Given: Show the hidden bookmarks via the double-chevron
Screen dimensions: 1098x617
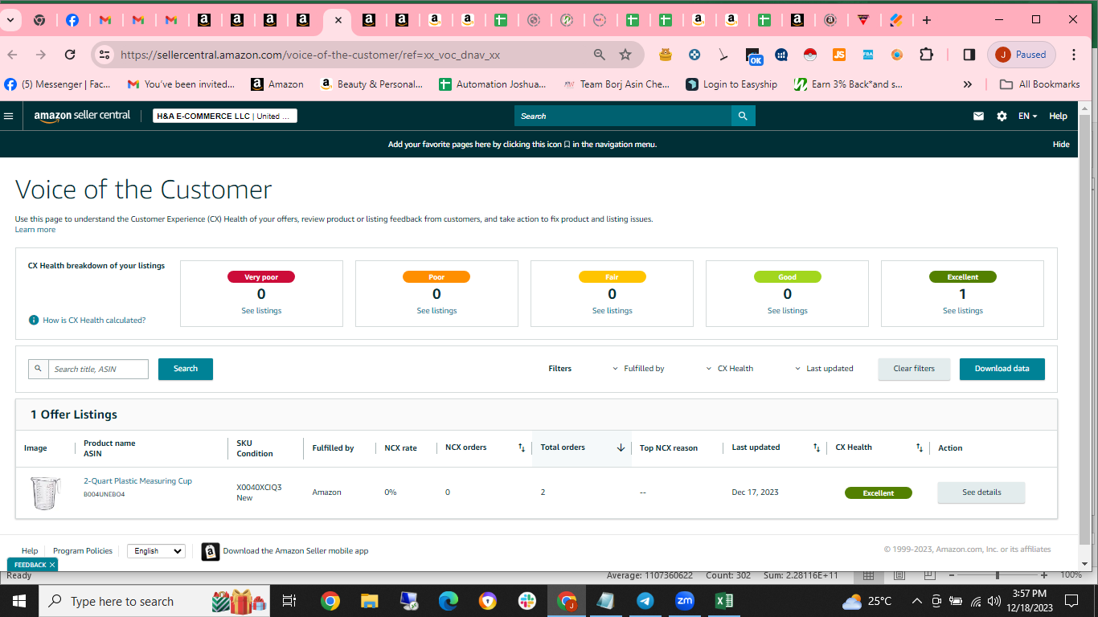Looking at the screenshot, I should tap(967, 84).
